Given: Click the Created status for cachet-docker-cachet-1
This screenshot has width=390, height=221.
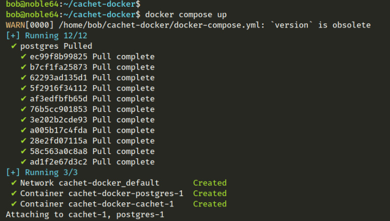Looking at the screenshot, I should tap(210, 204).
